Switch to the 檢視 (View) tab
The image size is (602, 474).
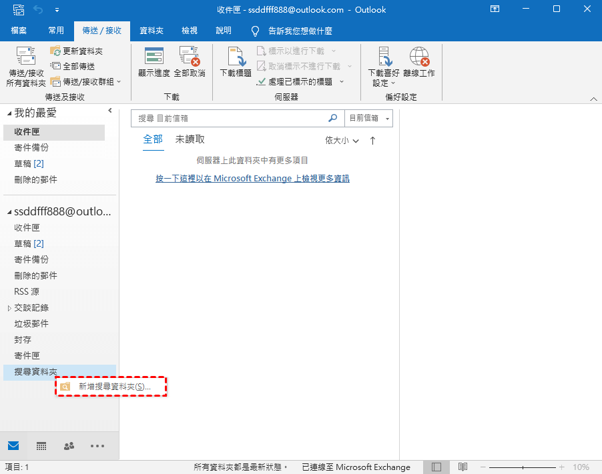pyautogui.click(x=190, y=31)
